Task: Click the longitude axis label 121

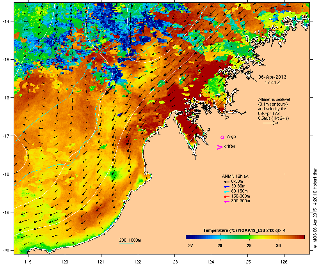Action: click(101, 262)
